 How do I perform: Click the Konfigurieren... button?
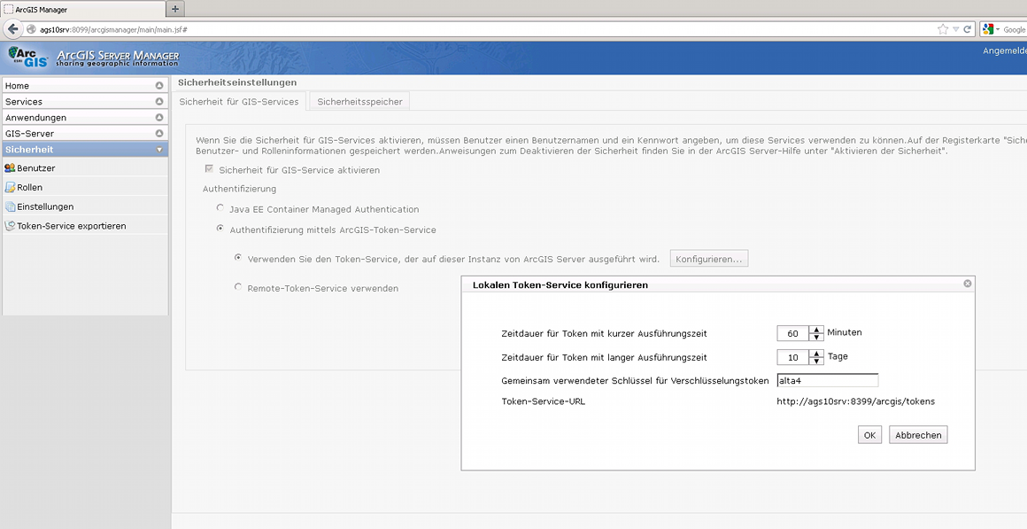[x=708, y=259]
